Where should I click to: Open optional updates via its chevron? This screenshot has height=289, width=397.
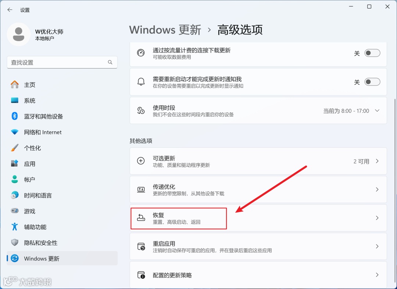coord(377,161)
